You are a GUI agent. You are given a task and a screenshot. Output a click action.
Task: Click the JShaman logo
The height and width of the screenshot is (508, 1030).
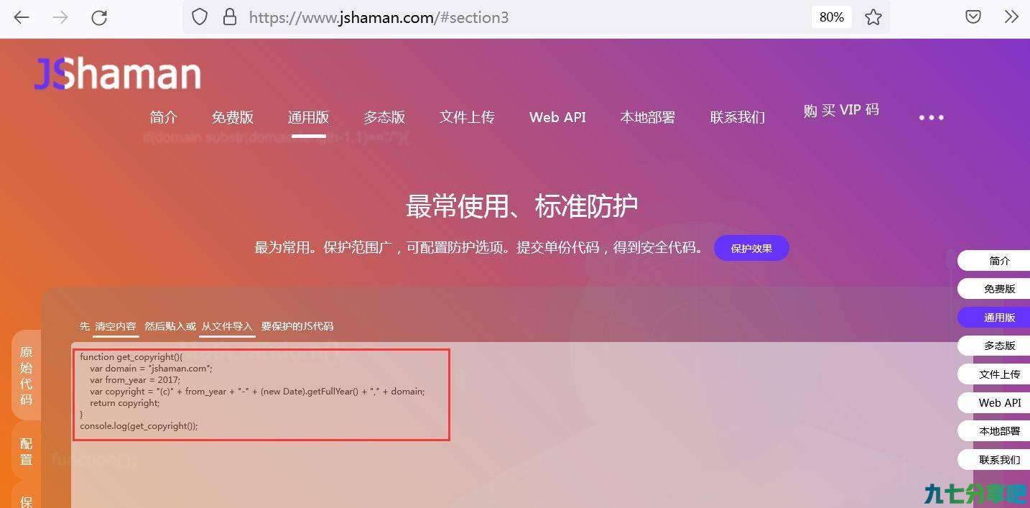coord(118,74)
